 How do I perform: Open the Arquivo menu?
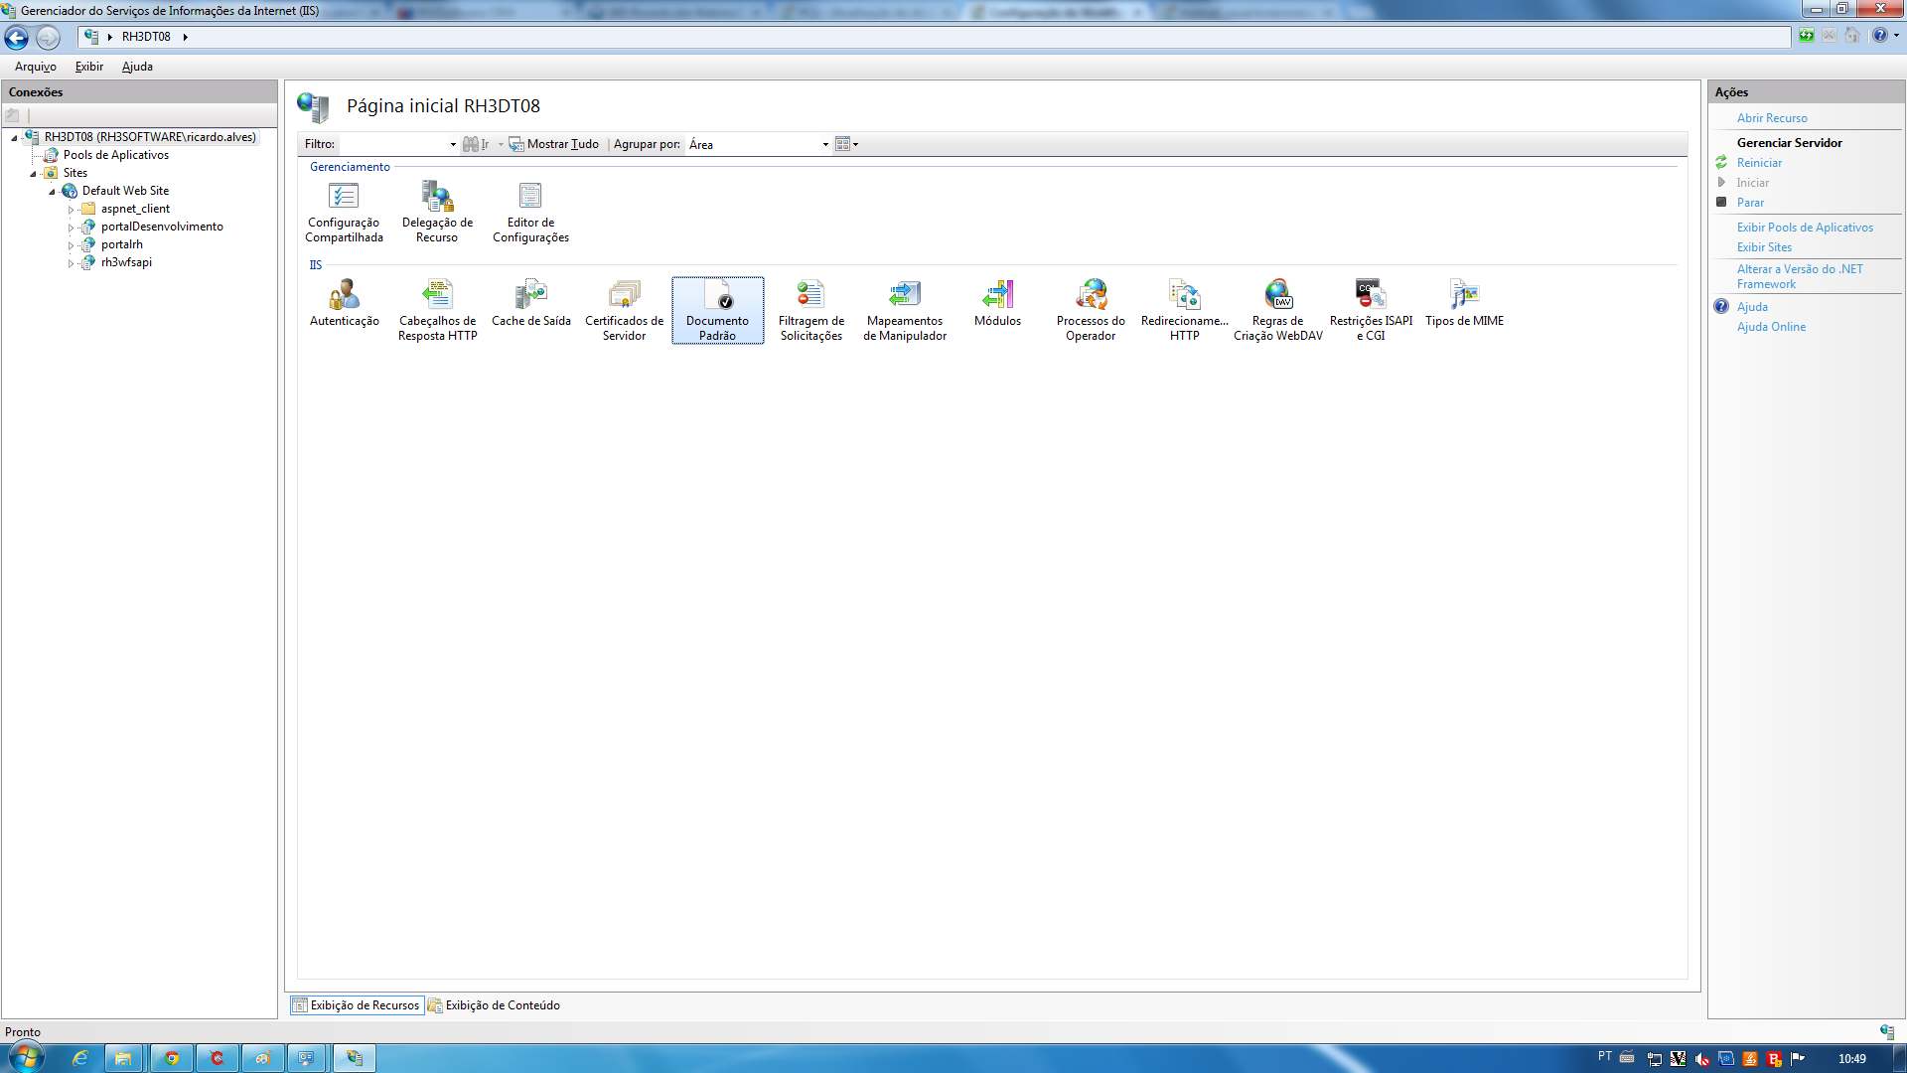point(36,67)
